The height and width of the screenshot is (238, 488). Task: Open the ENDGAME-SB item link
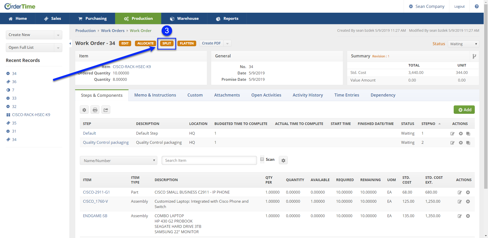coord(95,216)
